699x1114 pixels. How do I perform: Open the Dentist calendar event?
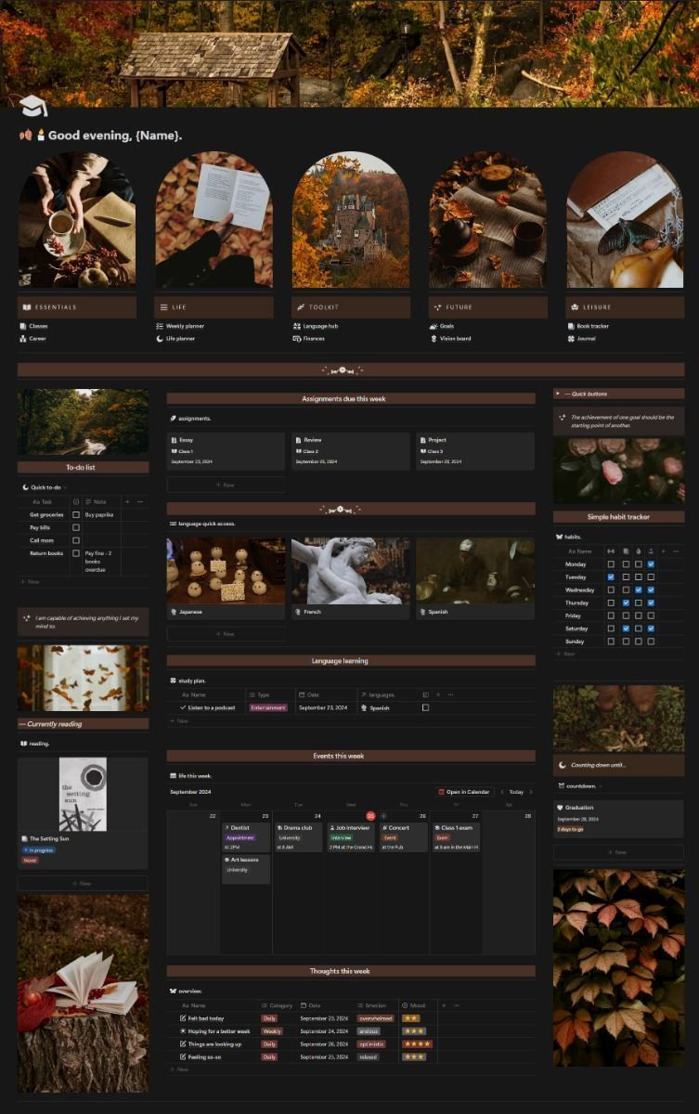click(x=246, y=836)
